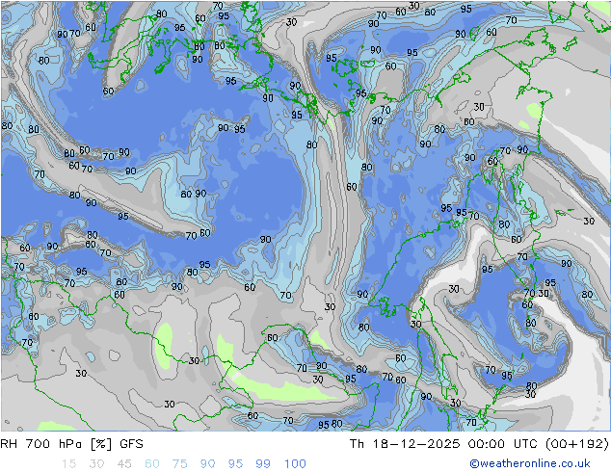Click legend value 90 in the color scale
Screen dimensions: 611x472
(x=208, y=464)
